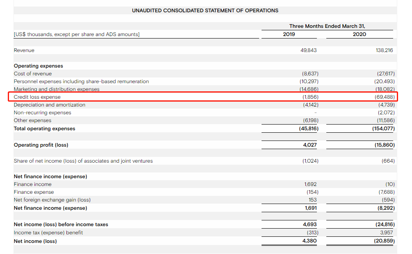Click the highlighted 'Credit loss expense' label

[x=37, y=97]
